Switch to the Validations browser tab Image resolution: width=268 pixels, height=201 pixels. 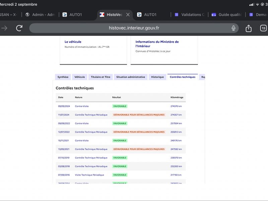click(x=190, y=15)
